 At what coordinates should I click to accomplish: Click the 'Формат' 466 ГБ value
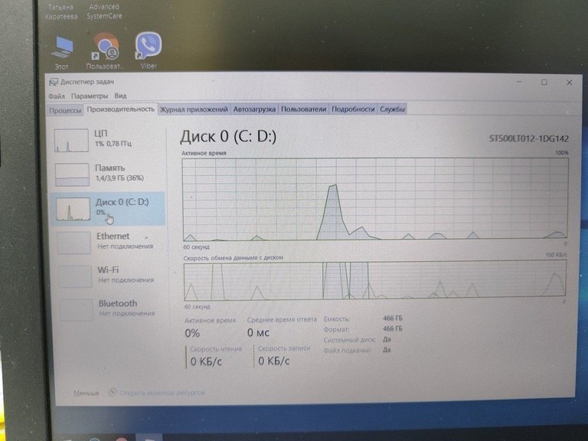coord(392,328)
